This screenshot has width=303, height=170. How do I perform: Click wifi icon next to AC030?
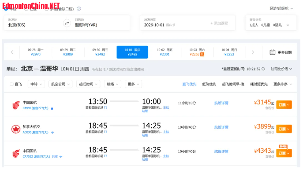tap(52, 133)
